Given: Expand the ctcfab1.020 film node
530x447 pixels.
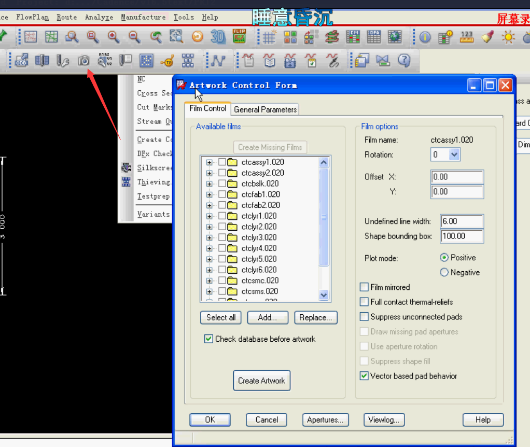Looking at the screenshot, I should click(209, 194).
